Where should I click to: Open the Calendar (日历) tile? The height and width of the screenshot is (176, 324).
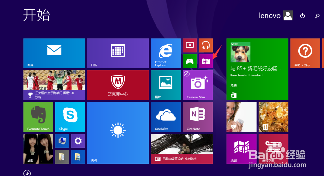point(118,53)
